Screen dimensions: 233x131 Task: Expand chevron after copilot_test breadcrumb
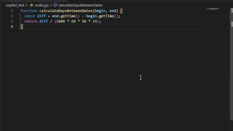pos(27,5)
